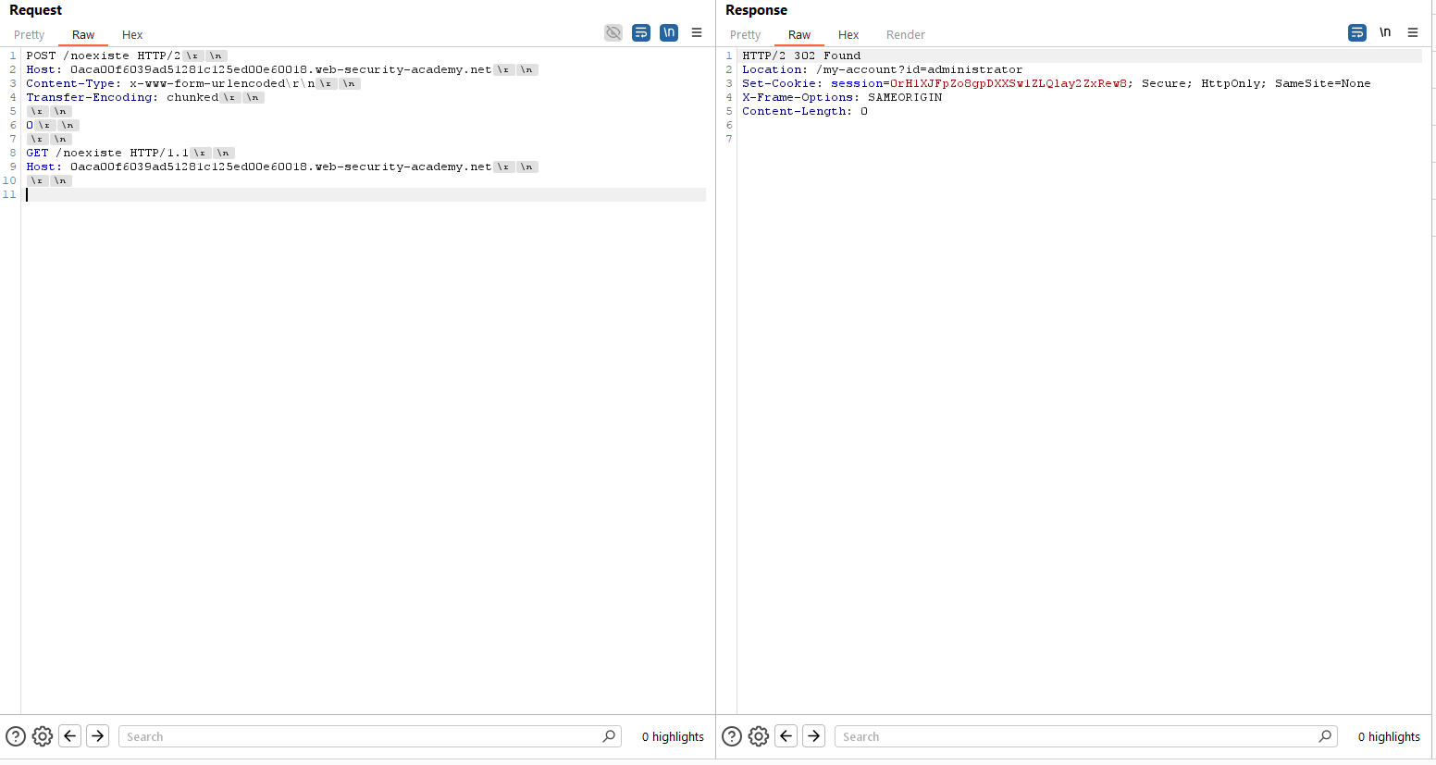This screenshot has height=765, width=1436.
Task: Open Request help question mark icon
Action: click(x=16, y=736)
